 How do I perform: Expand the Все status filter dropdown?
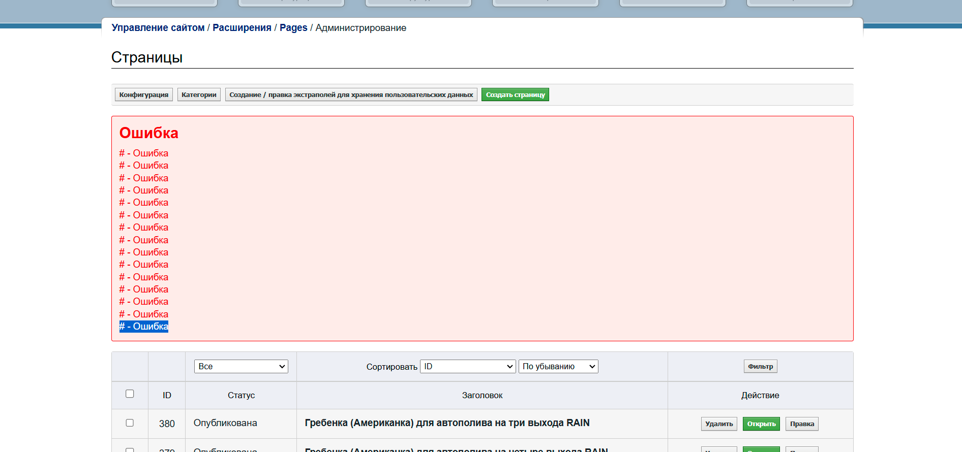(x=241, y=367)
